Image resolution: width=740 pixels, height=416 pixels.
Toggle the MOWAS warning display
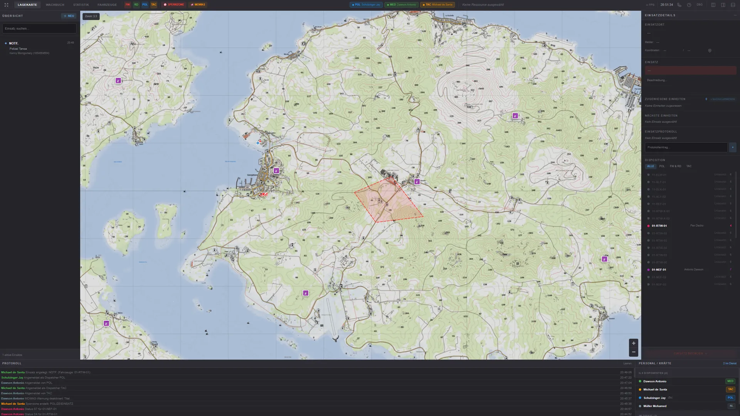tap(198, 5)
